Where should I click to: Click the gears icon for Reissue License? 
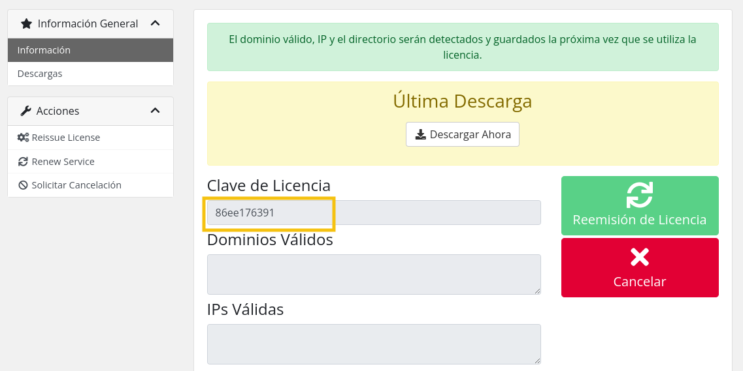[x=23, y=138]
